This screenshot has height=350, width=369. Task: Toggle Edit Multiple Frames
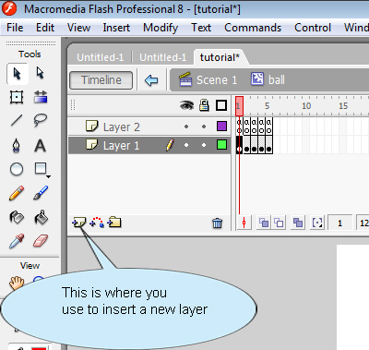coord(297,223)
